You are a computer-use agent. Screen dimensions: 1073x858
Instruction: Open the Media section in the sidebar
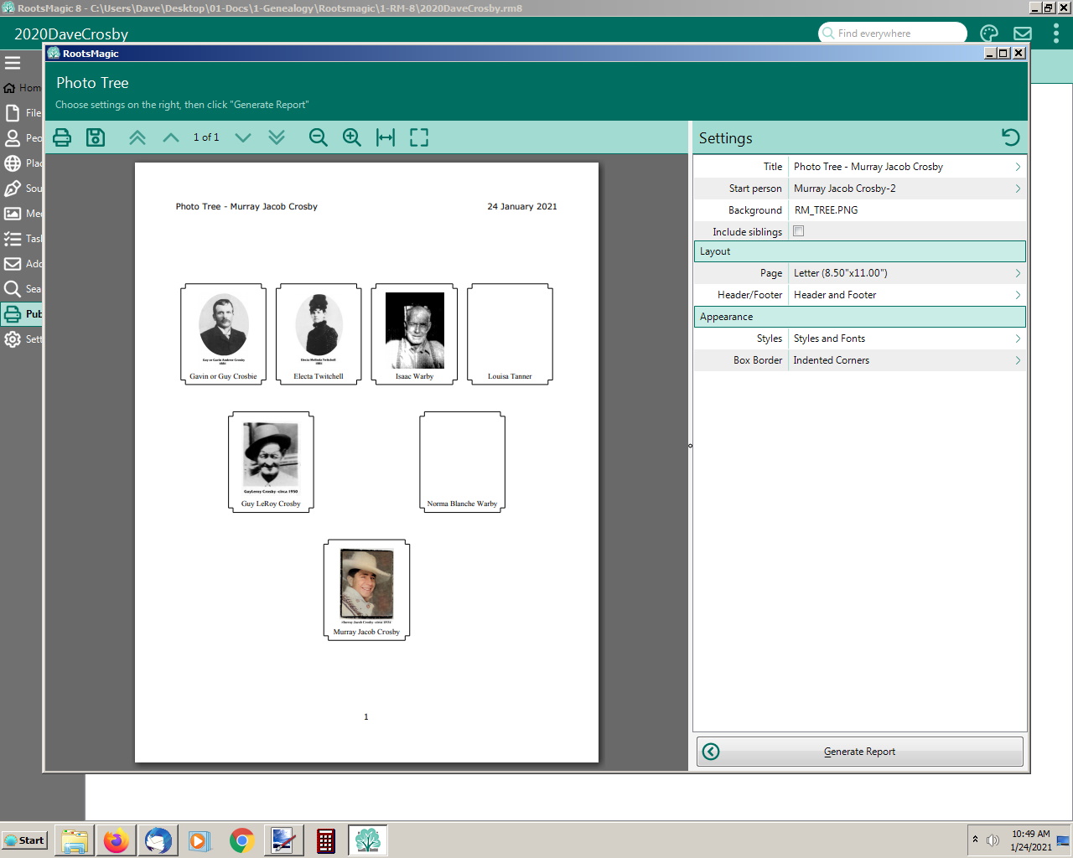coord(22,214)
